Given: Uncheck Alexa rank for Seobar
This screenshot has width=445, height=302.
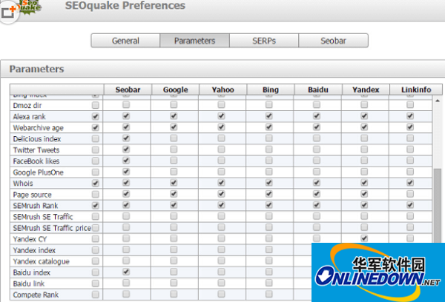Looking at the screenshot, I should [126, 116].
